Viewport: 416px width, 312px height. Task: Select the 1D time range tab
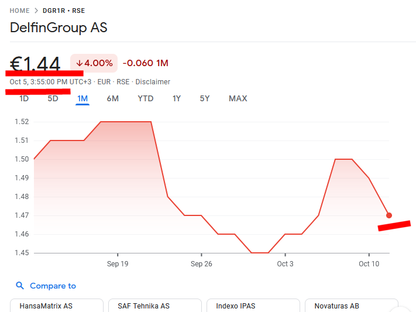point(24,98)
